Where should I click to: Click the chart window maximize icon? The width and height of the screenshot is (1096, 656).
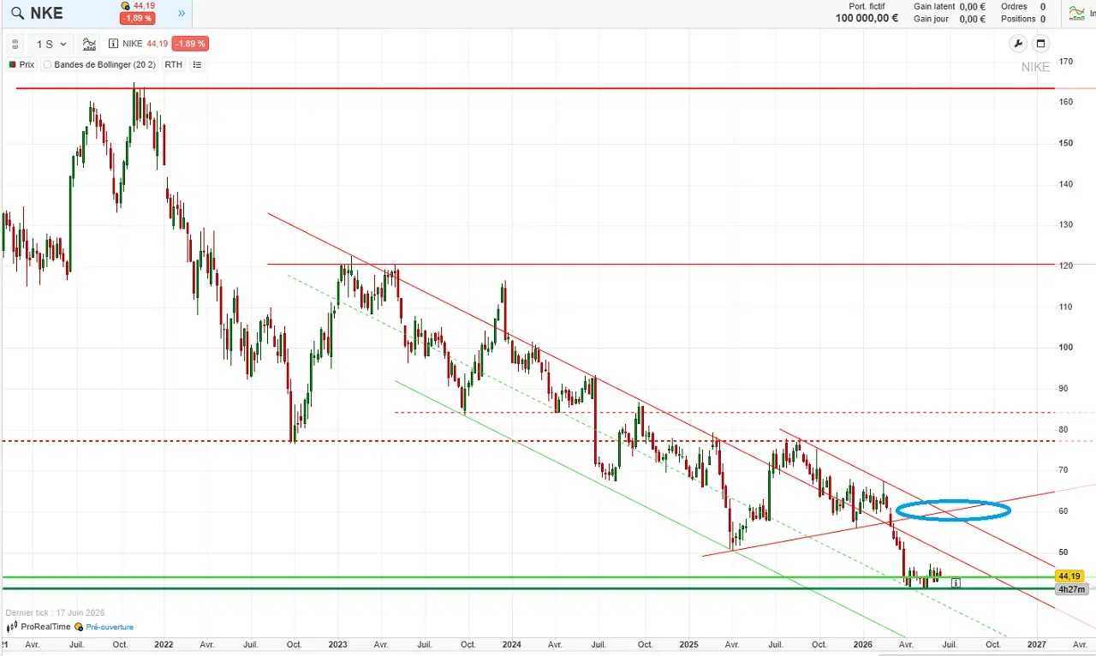pos(1041,44)
